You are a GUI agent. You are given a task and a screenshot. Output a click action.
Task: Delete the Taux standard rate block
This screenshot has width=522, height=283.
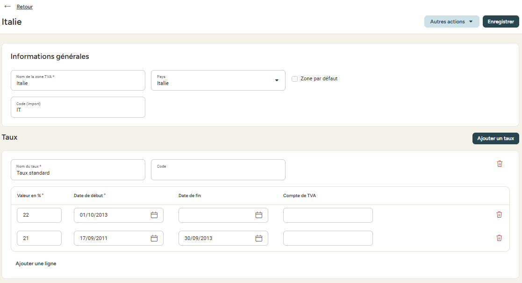coord(500,163)
